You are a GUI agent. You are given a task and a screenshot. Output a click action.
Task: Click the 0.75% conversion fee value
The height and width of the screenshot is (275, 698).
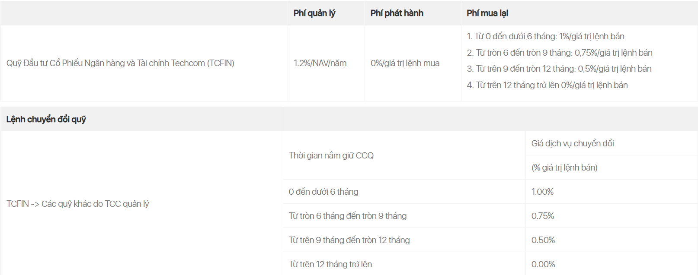543,216
